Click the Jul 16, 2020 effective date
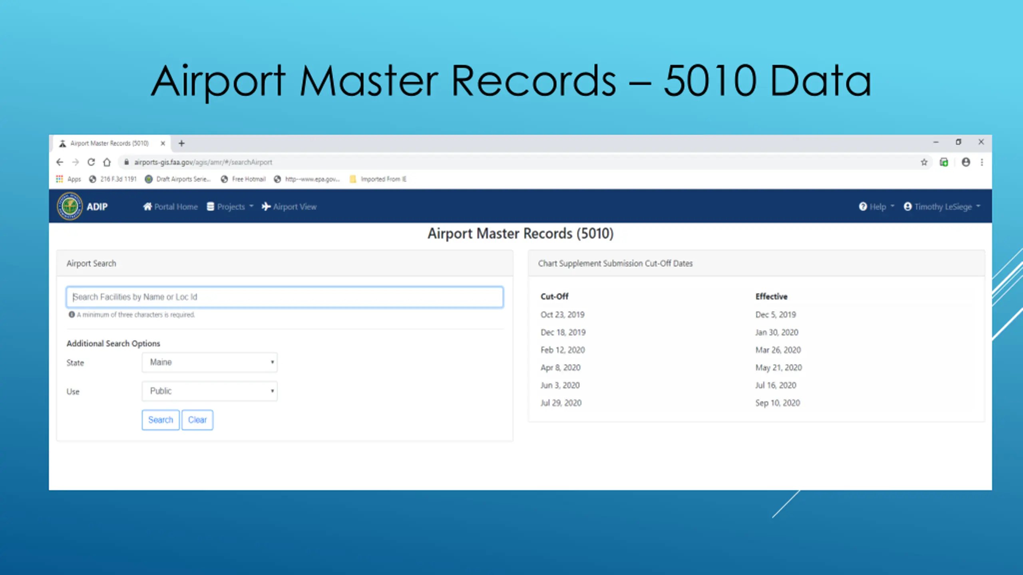The height and width of the screenshot is (575, 1023). click(x=776, y=385)
